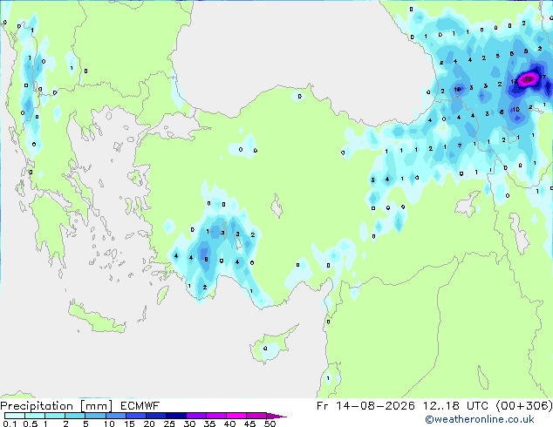The height and width of the screenshot is (427, 553).
Task: Pick the 20–25 mm legend swatch
Action: pyautogui.click(x=156, y=416)
